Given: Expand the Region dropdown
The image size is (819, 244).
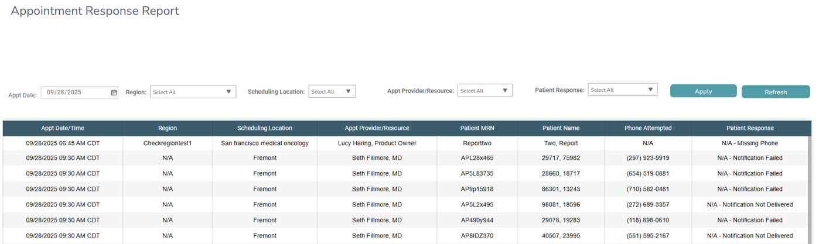Looking at the screenshot, I should click(193, 92).
